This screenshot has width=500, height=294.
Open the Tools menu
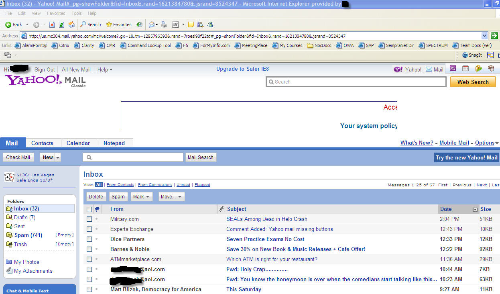76,13
